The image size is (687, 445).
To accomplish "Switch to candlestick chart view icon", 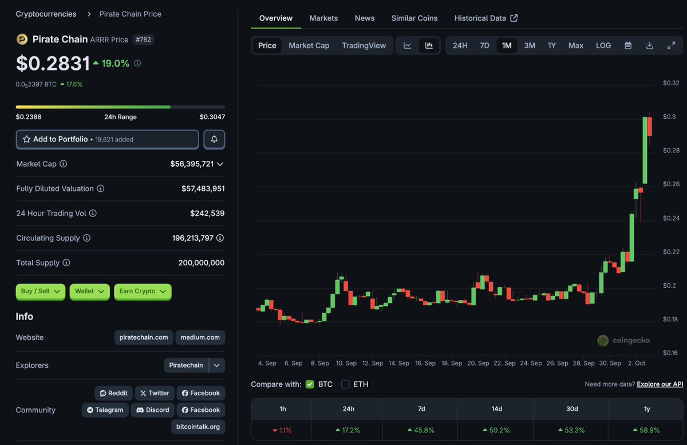I will coord(429,46).
